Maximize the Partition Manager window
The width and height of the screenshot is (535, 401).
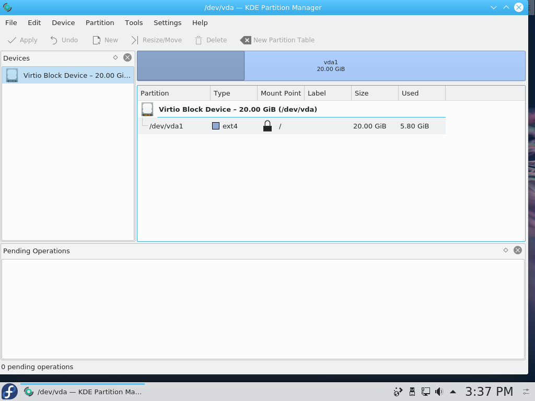(506, 7)
